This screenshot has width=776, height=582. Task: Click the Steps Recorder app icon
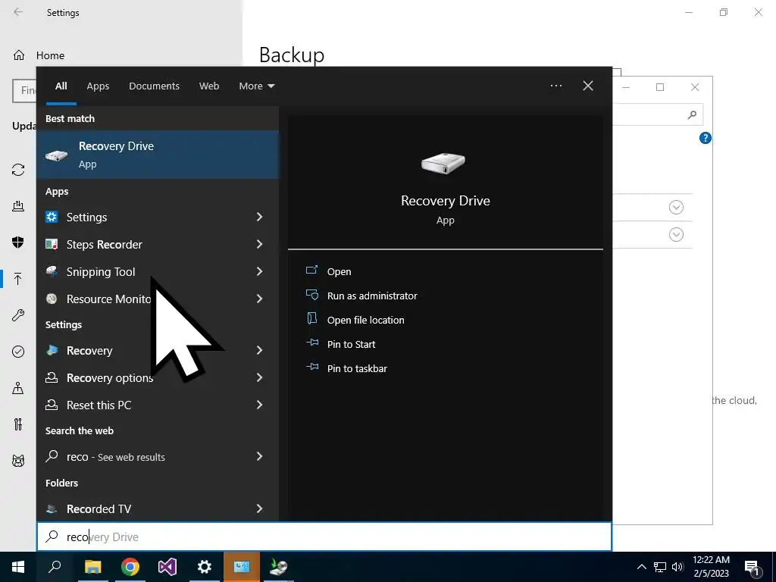point(52,244)
